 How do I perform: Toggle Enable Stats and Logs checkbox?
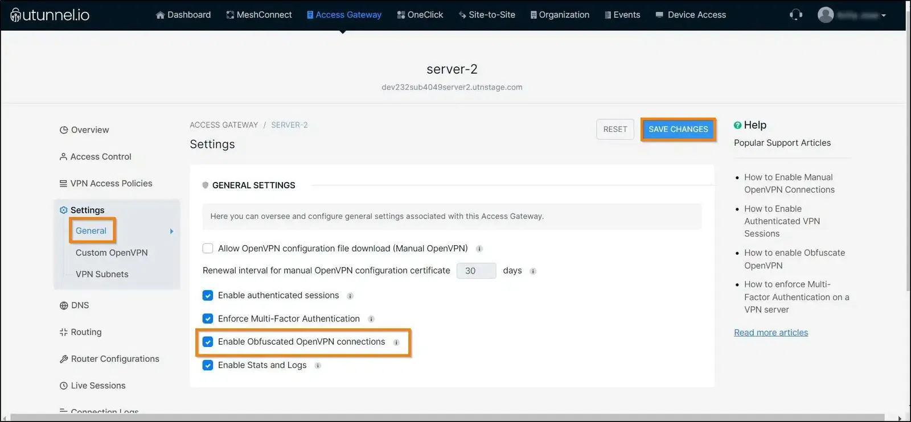point(208,365)
